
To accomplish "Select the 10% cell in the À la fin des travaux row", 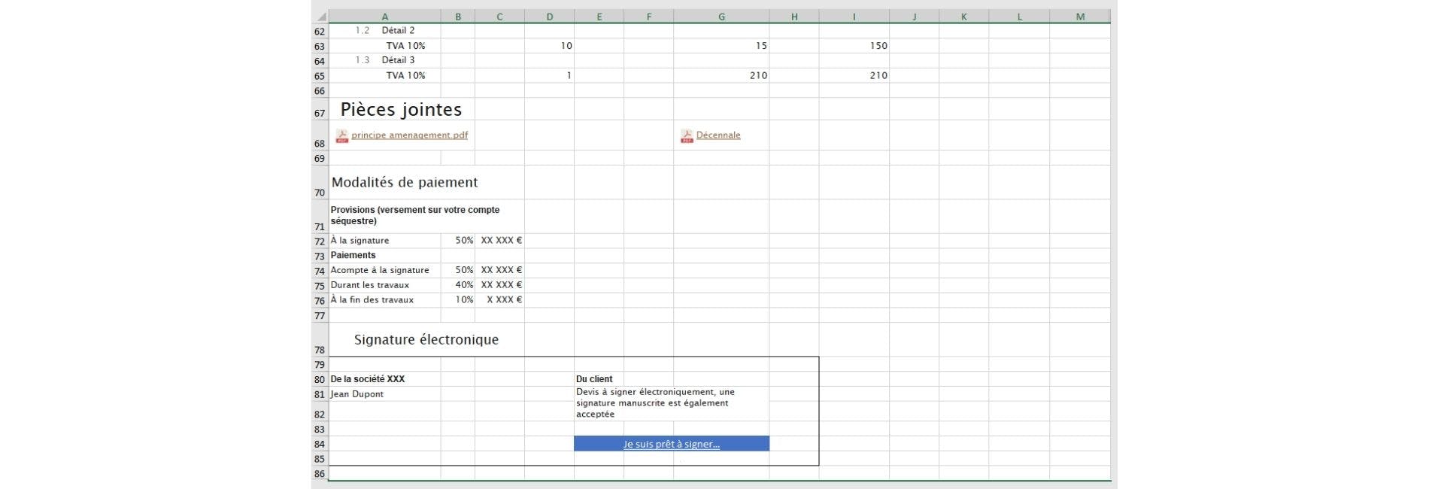I will (x=458, y=300).
